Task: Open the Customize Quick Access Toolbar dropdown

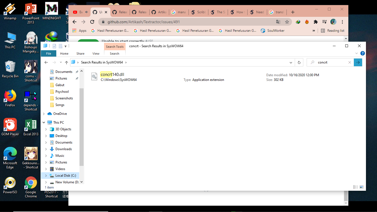Action: [x=66, y=46]
